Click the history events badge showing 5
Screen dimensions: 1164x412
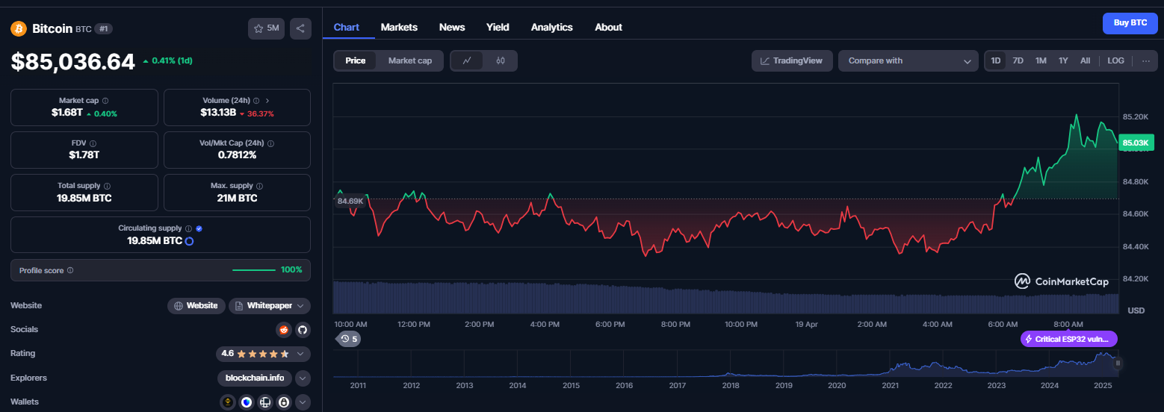349,339
